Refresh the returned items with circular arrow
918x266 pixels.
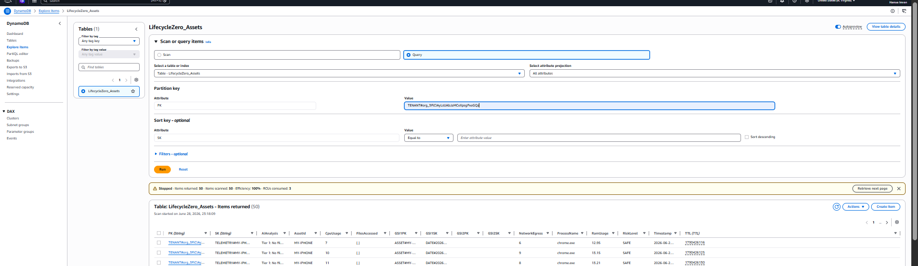tap(837, 207)
